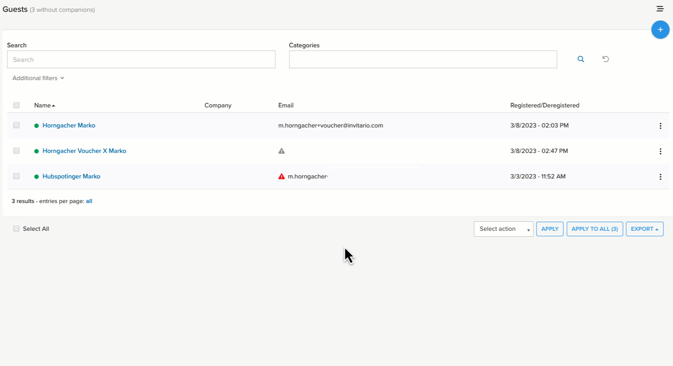Check the table header select checkbox
This screenshot has height=366, width=673.
pos(16,105)
